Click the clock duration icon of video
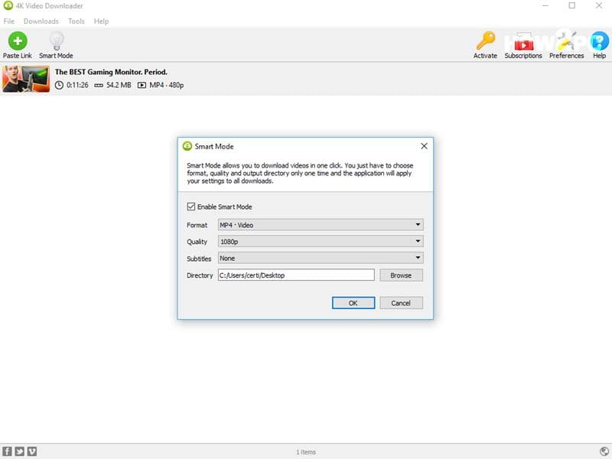The image size is (612, 459). [x=59, y=85]
